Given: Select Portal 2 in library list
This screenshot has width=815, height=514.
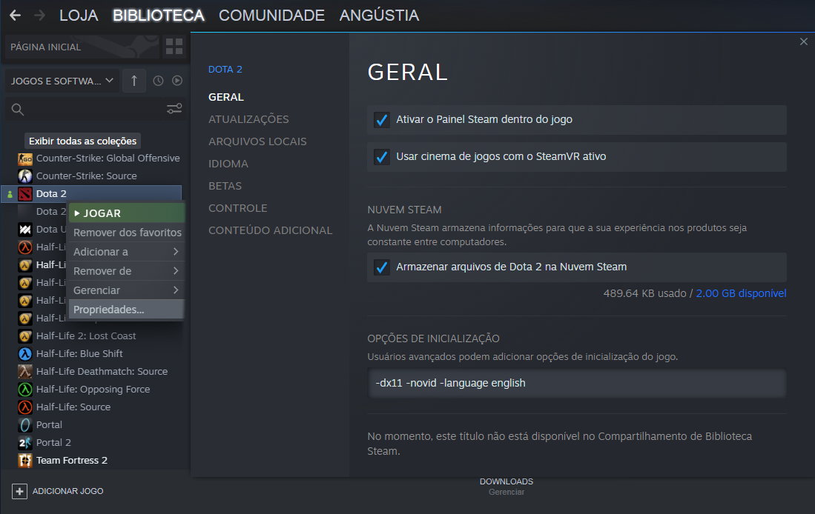Looking at the screenshot, I should tap(91, 442).
